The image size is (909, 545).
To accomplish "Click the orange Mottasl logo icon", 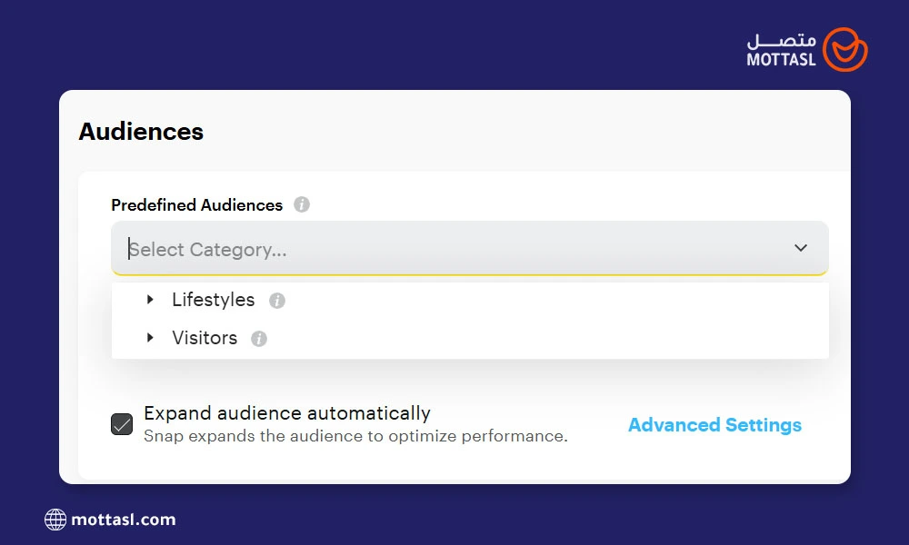I will point(844,49).
